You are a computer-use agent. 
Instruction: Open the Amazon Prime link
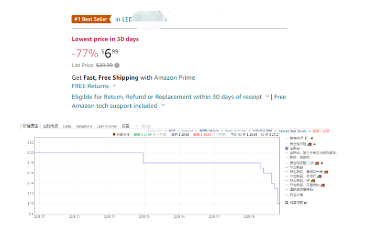[174, 78]
